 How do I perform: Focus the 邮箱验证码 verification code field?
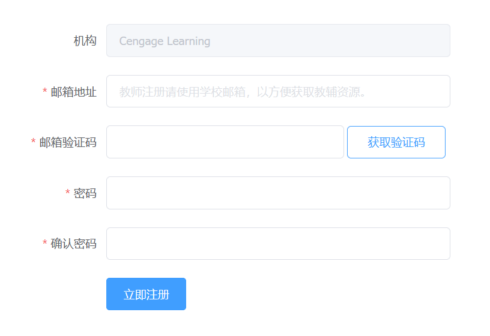coord(225,142)
